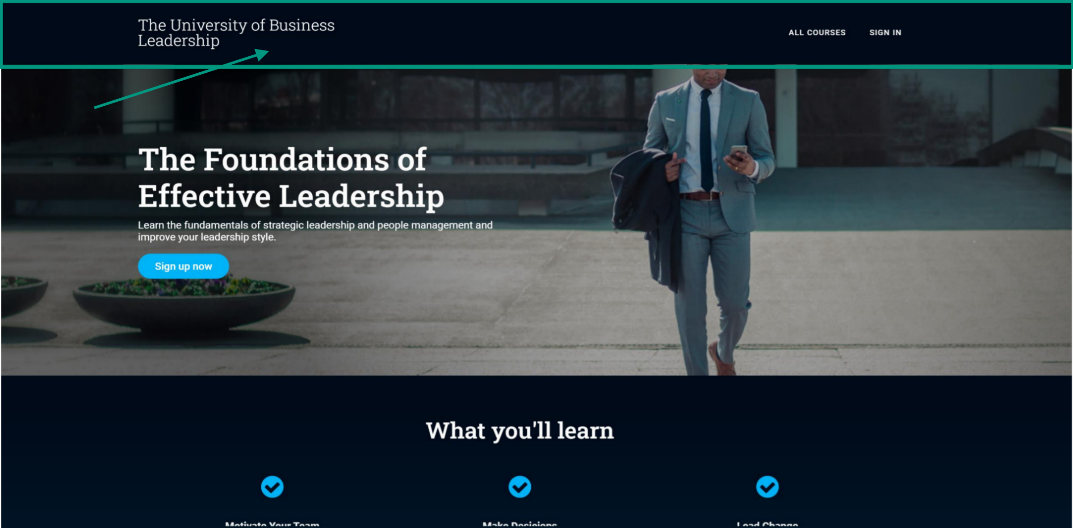Open the SIGN IN menu item
The height and width of the screenshot is (528, 1073).
(x=885, y=33)
